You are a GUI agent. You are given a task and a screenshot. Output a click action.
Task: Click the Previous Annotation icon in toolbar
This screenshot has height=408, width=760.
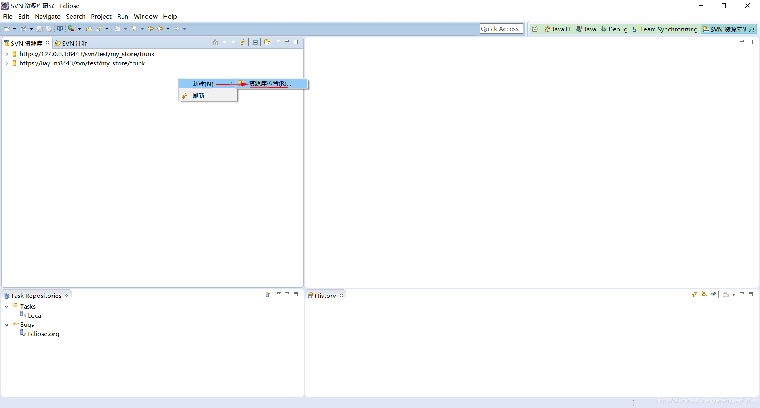[x=134, y=29]
